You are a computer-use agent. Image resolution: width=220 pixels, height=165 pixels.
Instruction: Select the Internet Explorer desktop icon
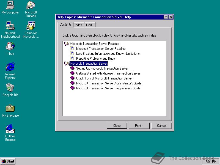click(x=10, y=71)
